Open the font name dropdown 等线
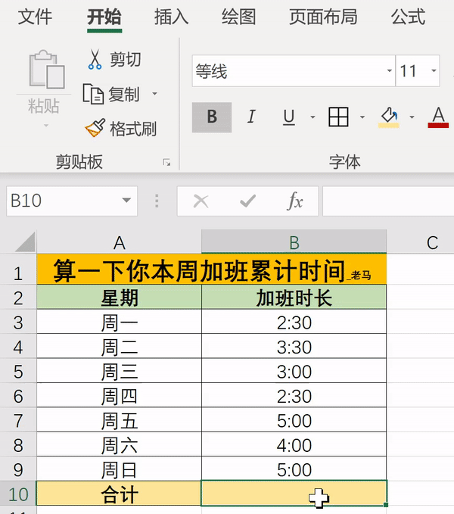The image size is (454, 514). click(x=389, y=71)
